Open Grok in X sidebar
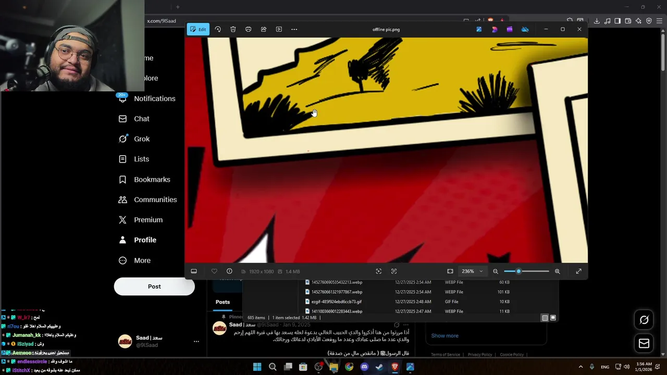Screen dimensions: 667x375 [134, 139]
